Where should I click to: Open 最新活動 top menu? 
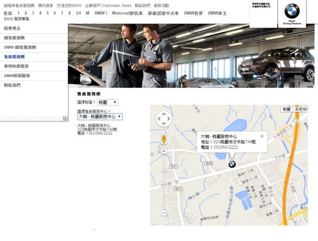[x=162, y=6]
